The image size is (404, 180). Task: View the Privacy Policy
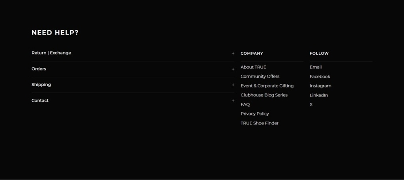pyautogui.click(x=254, y=114)
